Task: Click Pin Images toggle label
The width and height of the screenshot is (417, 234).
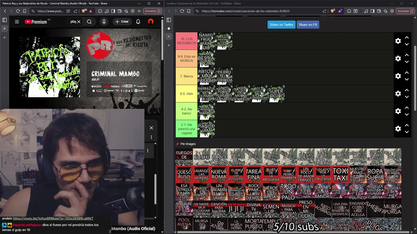Action: click(188, 144)
